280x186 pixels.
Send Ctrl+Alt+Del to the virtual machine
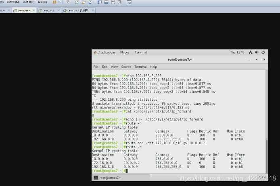67,2
